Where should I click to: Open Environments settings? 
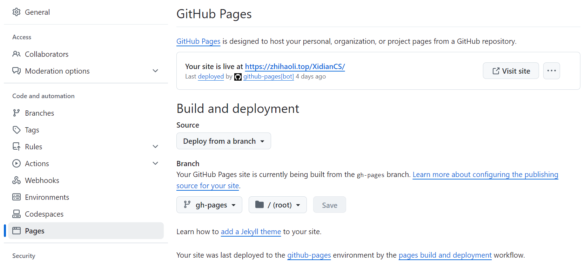click(86, 197)
